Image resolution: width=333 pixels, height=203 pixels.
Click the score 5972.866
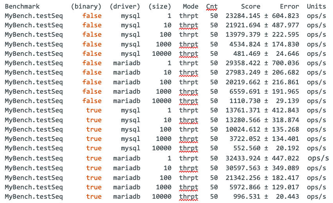245,187
